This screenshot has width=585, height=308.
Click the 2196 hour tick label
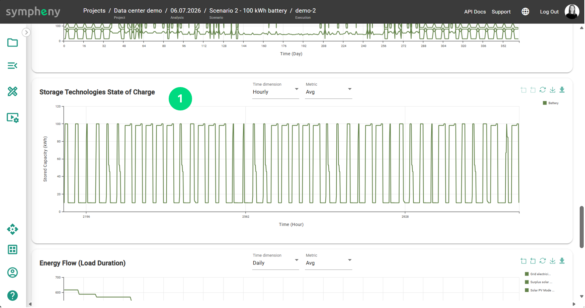tap(86, 217)
